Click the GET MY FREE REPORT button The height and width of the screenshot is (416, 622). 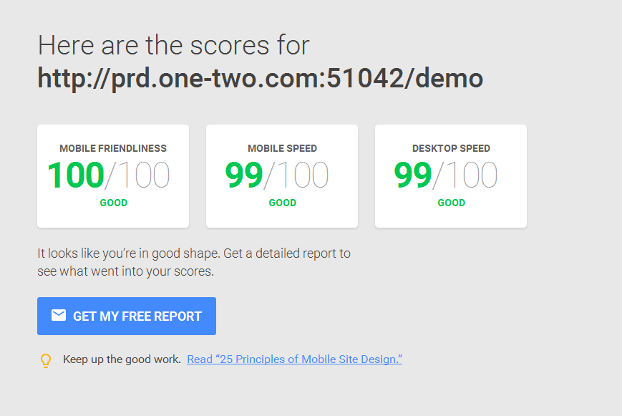click(126, 316)
